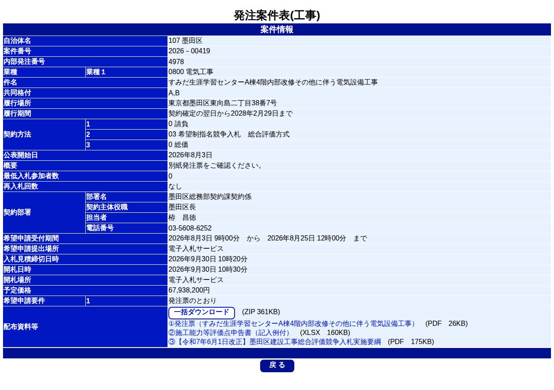Image resolution: width=554 pixels, height=390 pixels.
Task: Select the (PDF 26KB) file size text
Action: 447,324
